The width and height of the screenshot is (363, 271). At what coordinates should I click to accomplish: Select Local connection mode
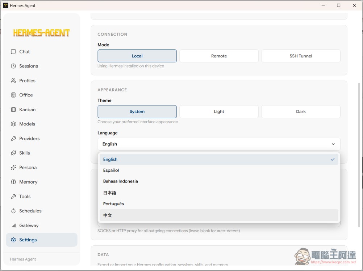137,56
